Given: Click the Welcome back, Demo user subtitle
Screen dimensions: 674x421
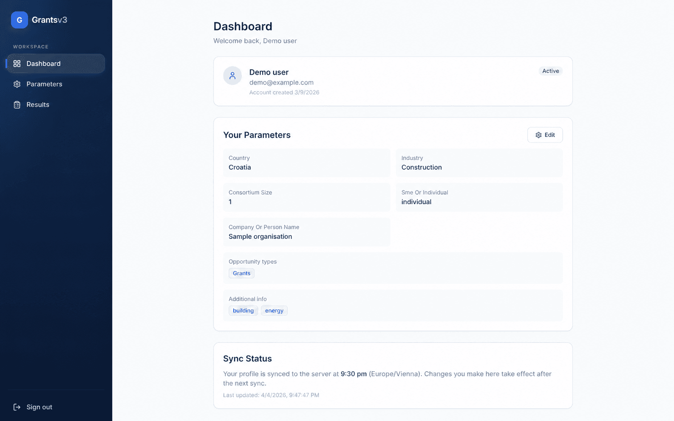Looking at the screenshot, I should coord(255,41).
